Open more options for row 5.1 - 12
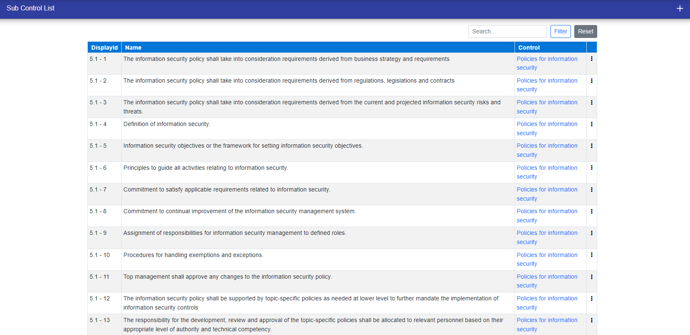This screenshot has width=690, height=335. (x=591, y=298)
